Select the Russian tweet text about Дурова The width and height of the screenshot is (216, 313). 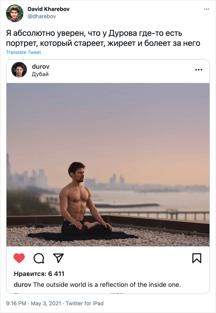coord(103,38)
